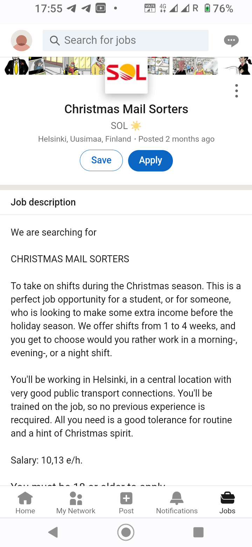The height and width of the screenshot is (547, 252).
Task: Tap the search magnifier icon
Action: (55, 40)
